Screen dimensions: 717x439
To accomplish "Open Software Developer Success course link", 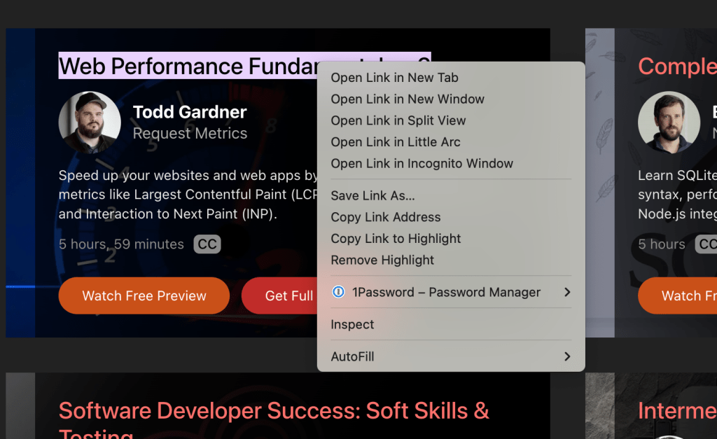I will point(274,411).
